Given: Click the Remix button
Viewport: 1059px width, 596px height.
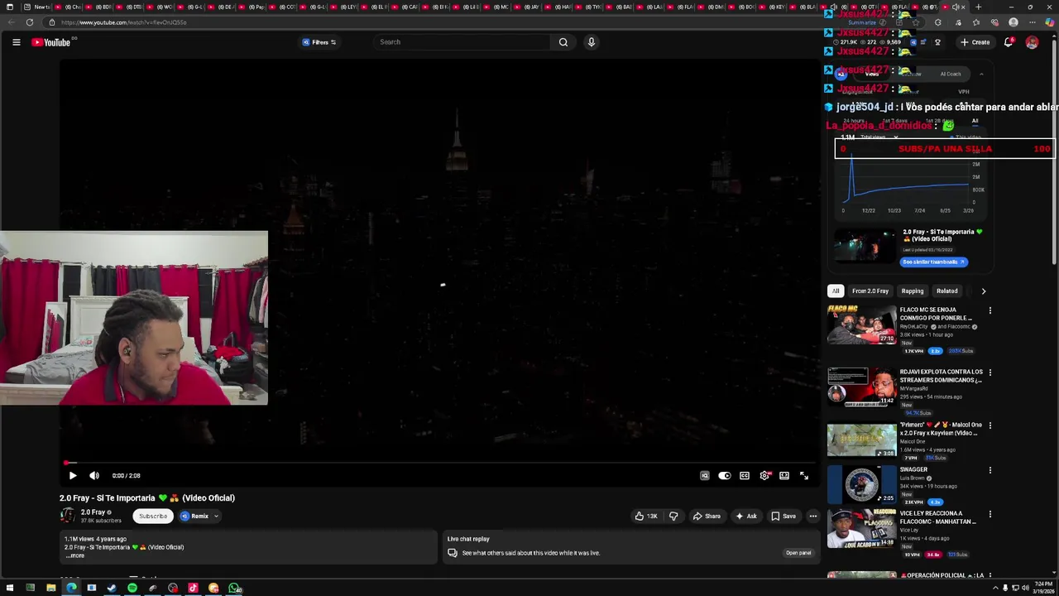Looking at the screenshot, I should pos(195,517).
